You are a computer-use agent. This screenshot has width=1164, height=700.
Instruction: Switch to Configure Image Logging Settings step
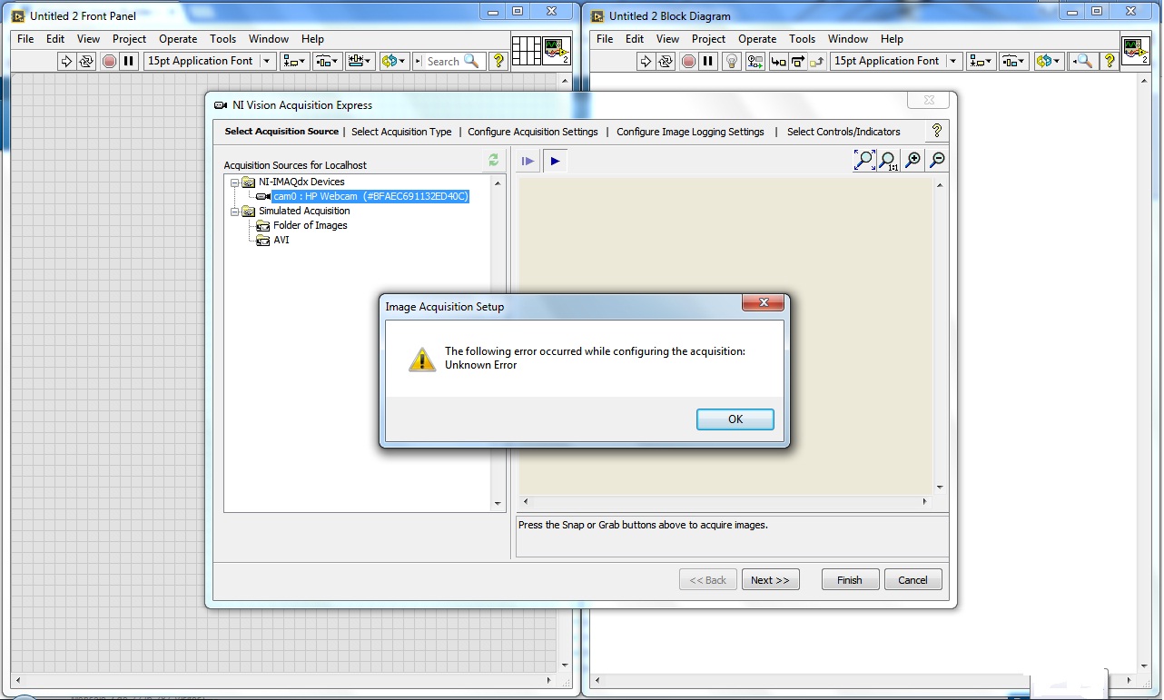coord(690,132)
